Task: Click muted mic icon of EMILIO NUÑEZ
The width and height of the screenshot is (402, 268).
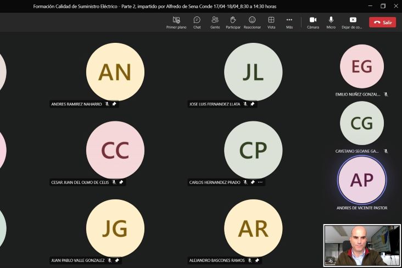Action: pyautogui.click(x=386, y=94)
